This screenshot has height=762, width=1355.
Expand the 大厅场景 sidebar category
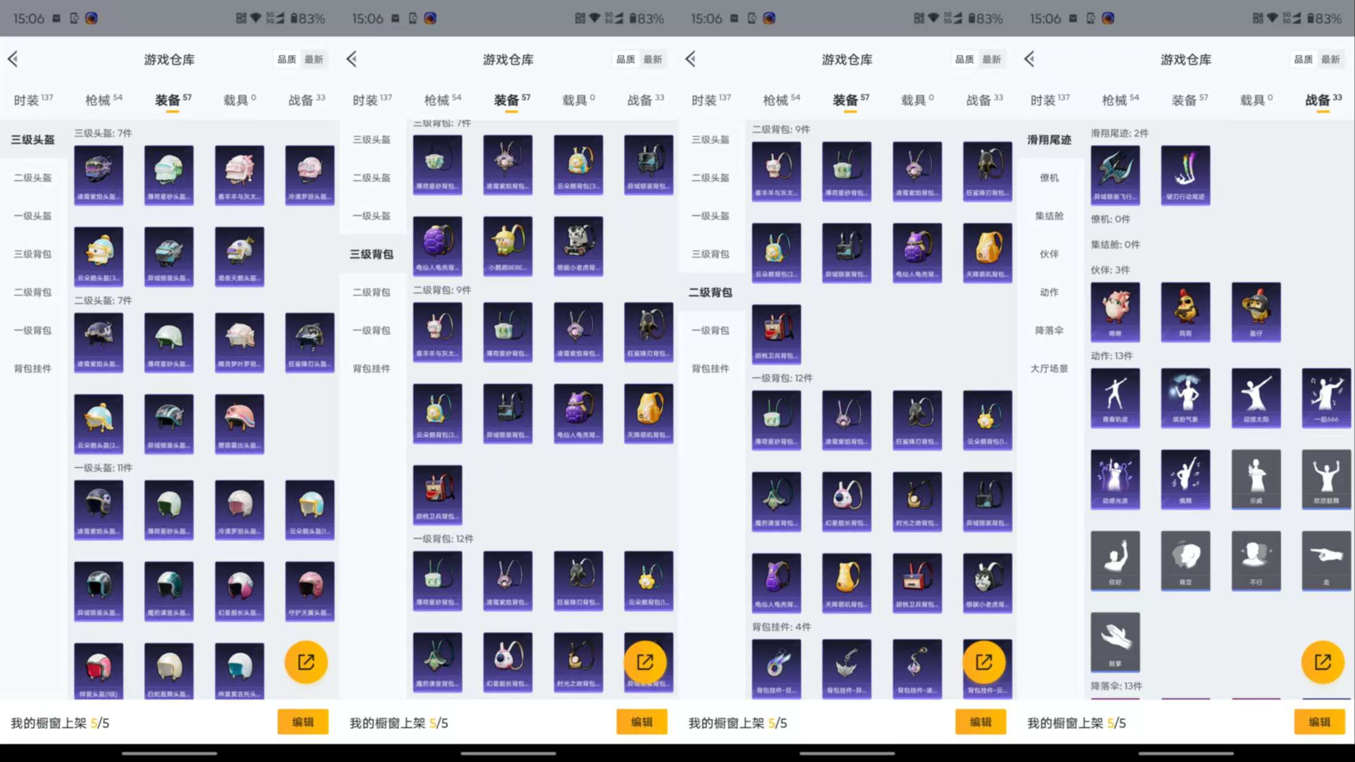pyautogui.click(x=1050, y=368)
